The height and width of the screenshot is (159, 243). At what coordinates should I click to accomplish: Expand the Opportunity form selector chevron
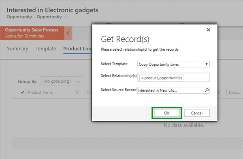[x=65, y=17]
